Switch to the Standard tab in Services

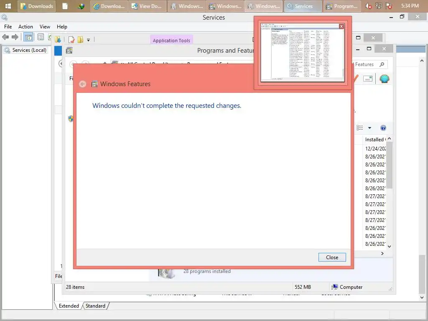[95, 306]
